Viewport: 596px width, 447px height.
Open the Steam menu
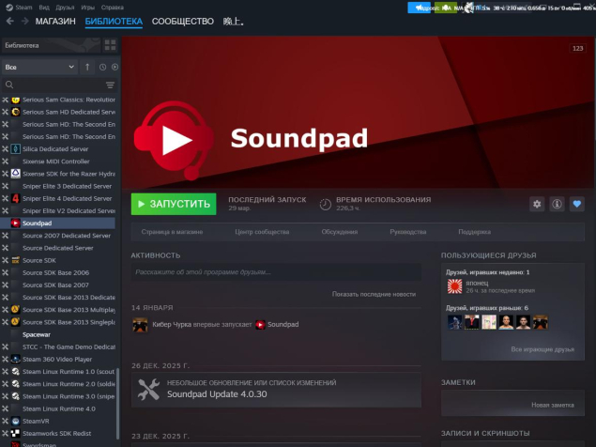(x=23, y=7)
